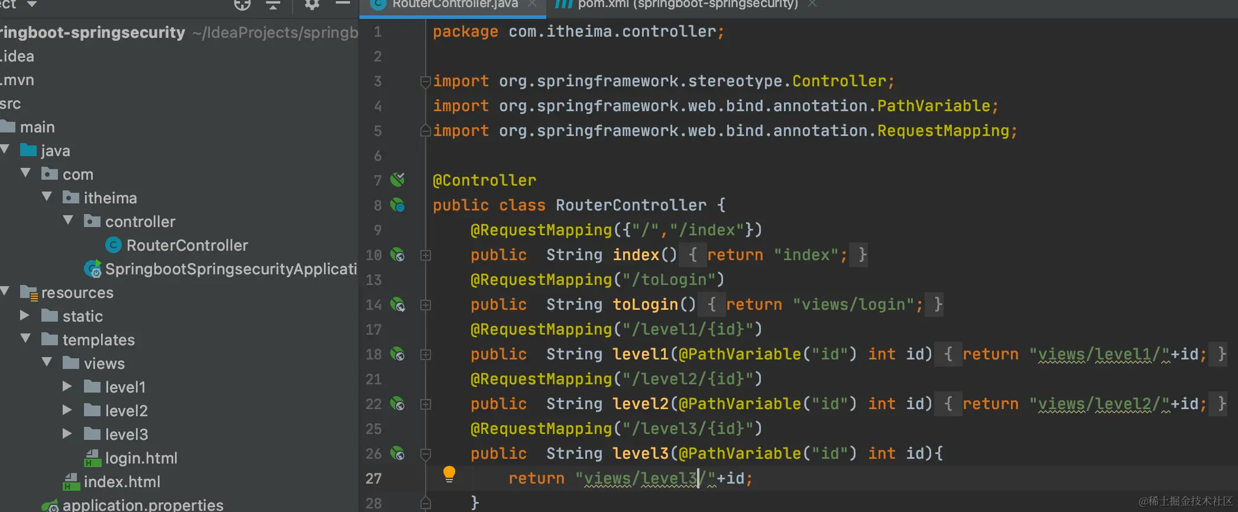Viewport: 1238px width, 512px height.
Task: Collapse the views folder arrow
Action: [x=47, y=362]
